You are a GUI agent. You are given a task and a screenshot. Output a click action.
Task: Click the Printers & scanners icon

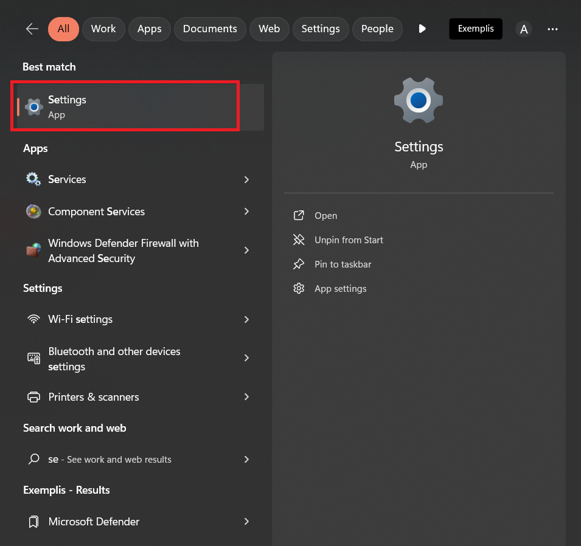(33, 397)
